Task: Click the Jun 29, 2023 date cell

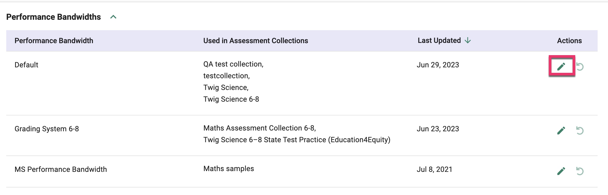Action: [438, 65]
